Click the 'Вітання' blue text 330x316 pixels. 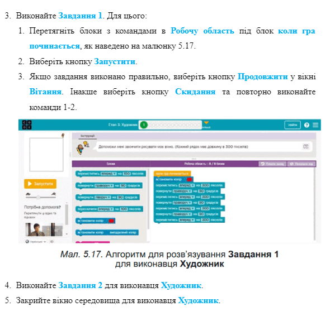(45, 92)
